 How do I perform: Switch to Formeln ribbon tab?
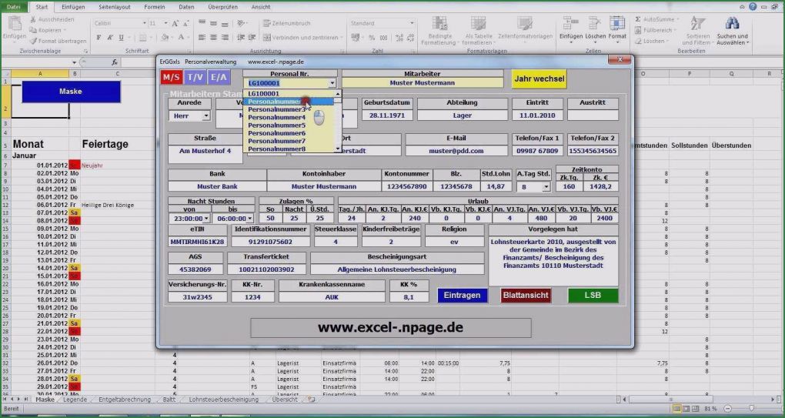(154, 7)
